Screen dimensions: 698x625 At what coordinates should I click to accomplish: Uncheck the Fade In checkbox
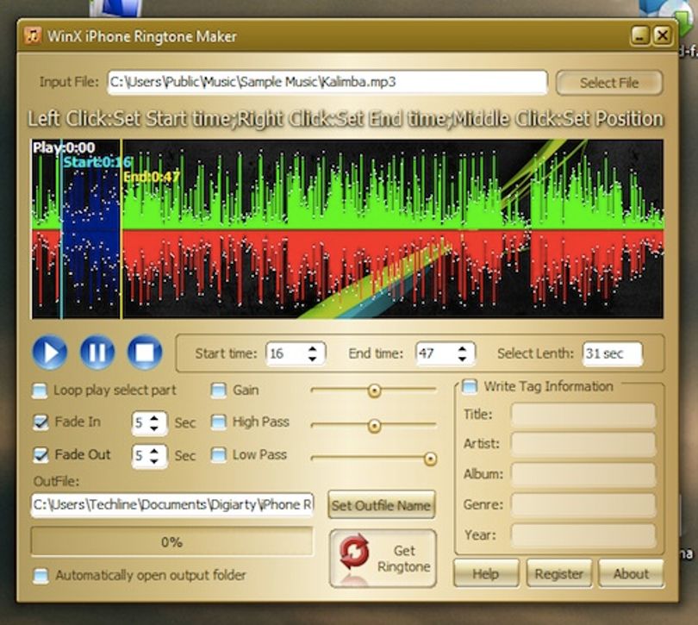point(41,422)
